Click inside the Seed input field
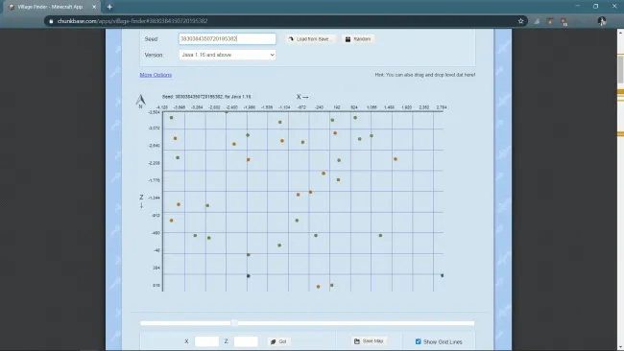This screenshot has width=624, height=351. [228, 39]
